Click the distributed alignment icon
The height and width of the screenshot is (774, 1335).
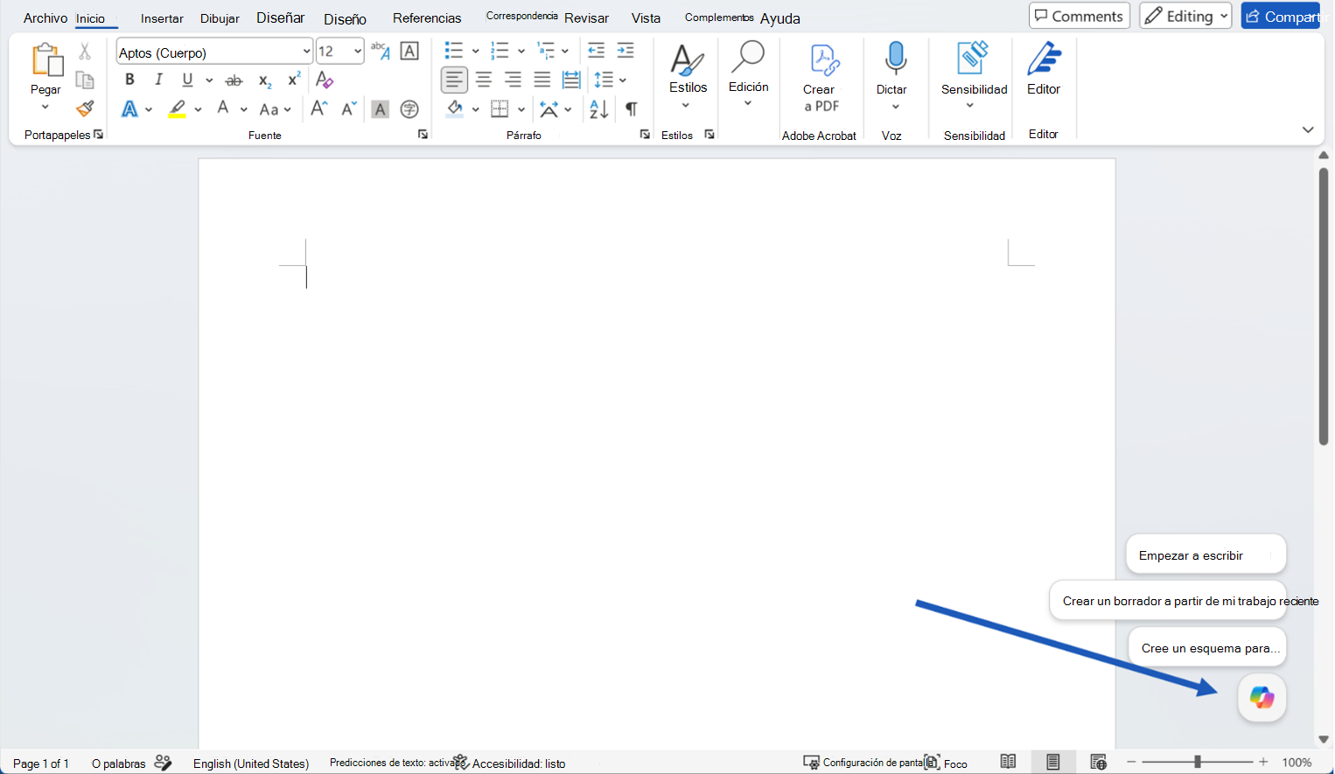pyautogui.click(x=571, y=80)
